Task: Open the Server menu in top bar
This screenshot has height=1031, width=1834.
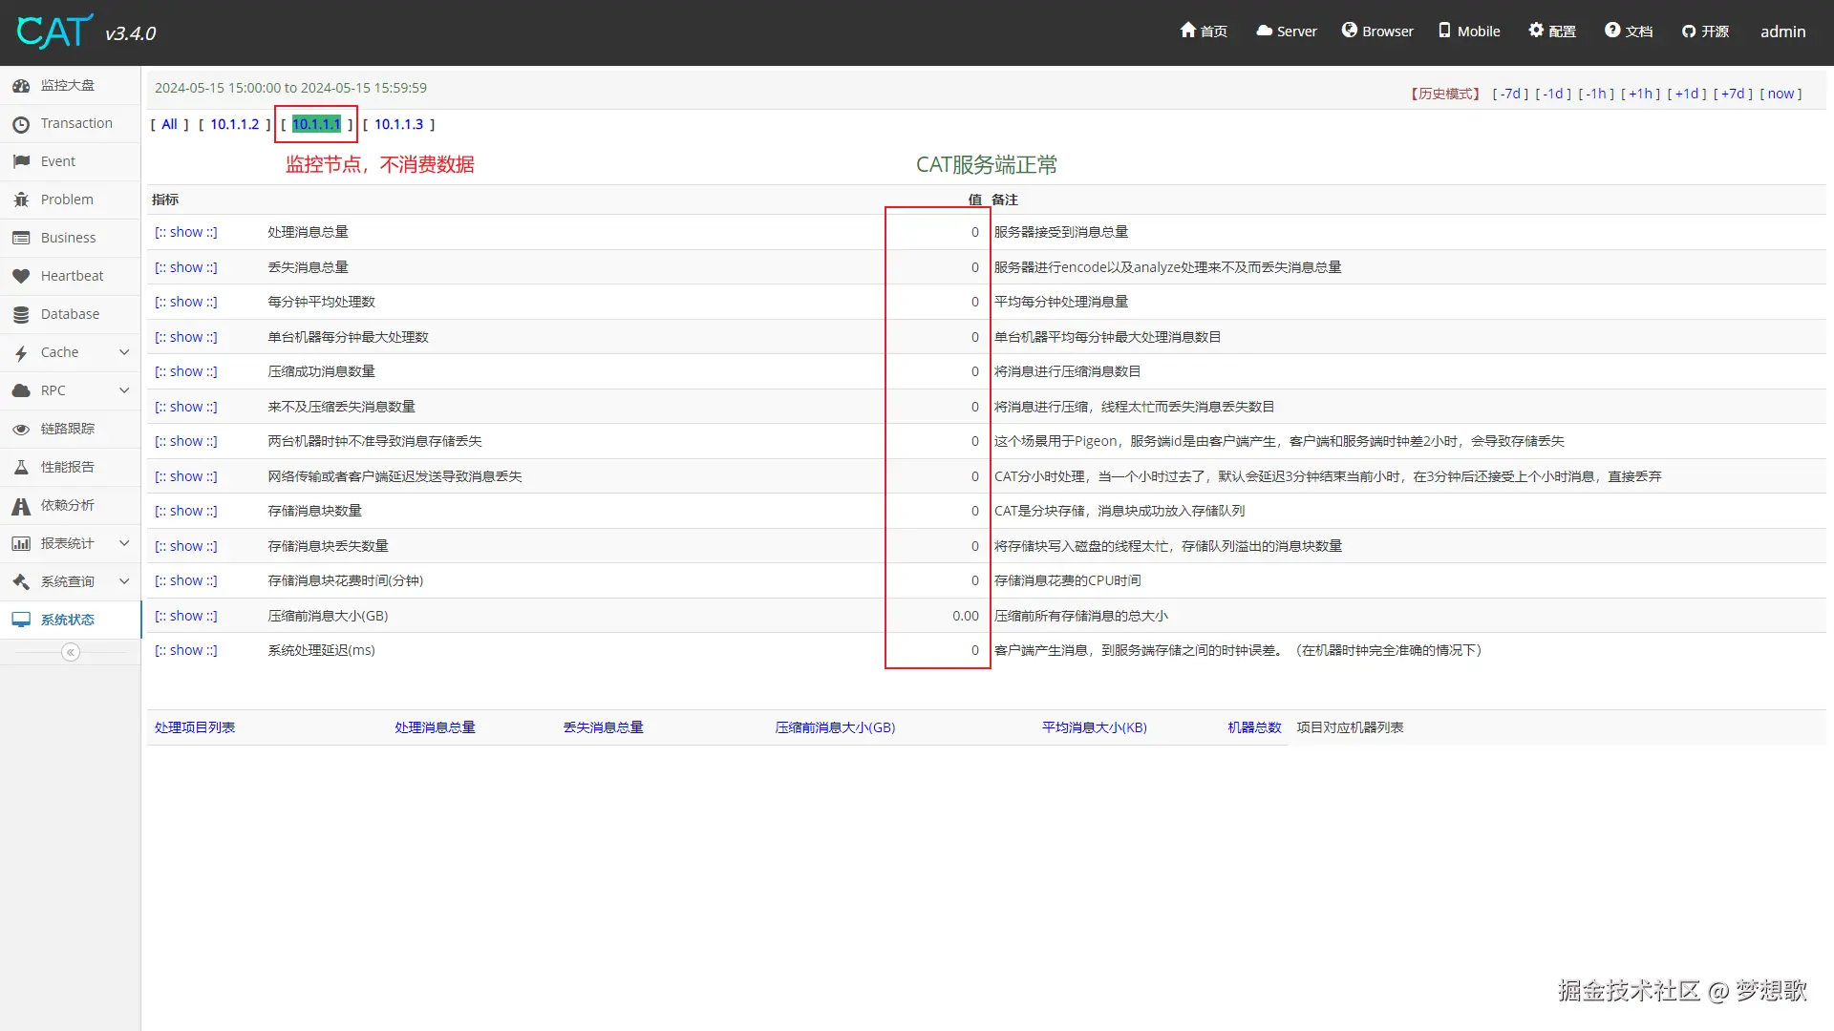Action: (x=1287, y=32)
